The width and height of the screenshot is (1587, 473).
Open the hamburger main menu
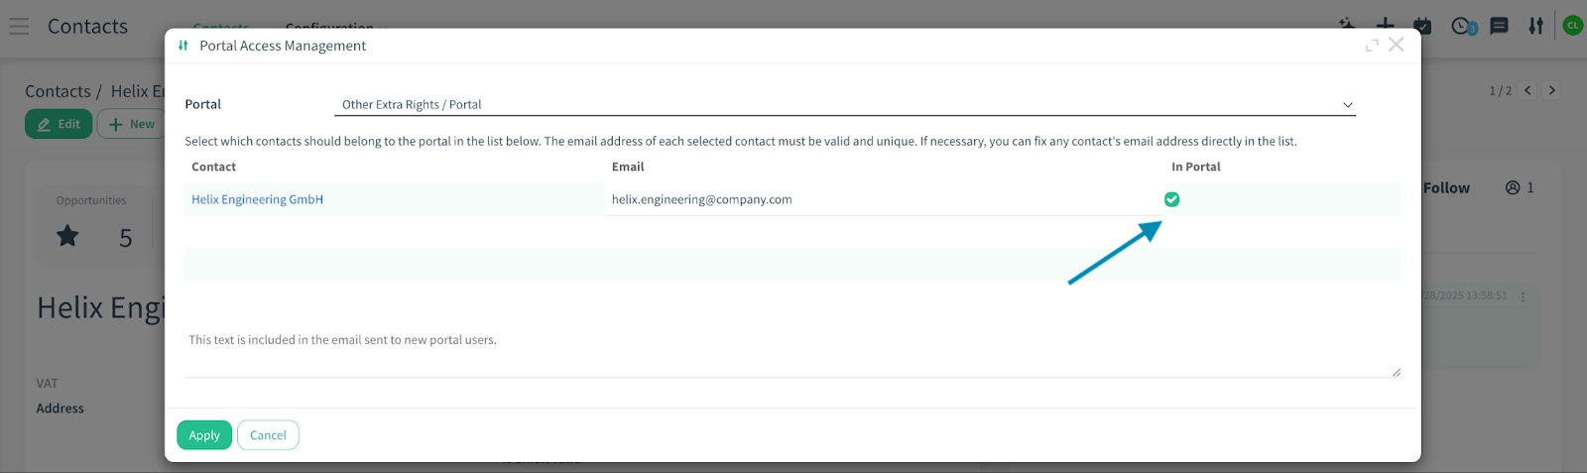(x=19, y=26)
